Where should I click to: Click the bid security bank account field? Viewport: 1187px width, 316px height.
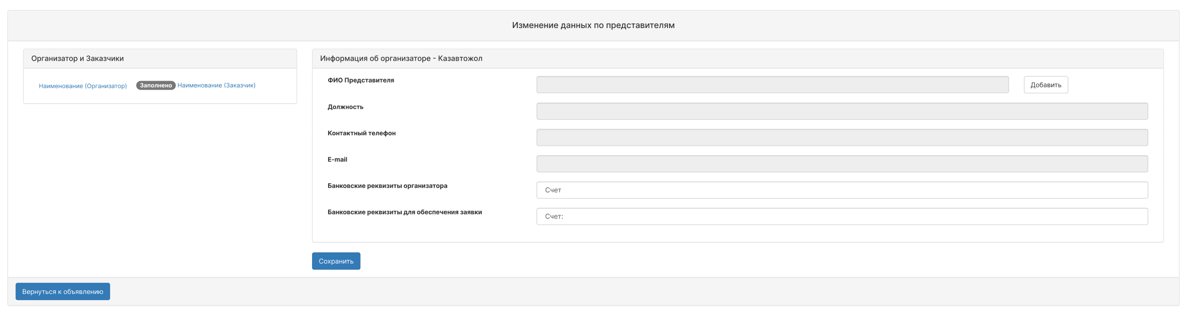(x=841, y=216)
